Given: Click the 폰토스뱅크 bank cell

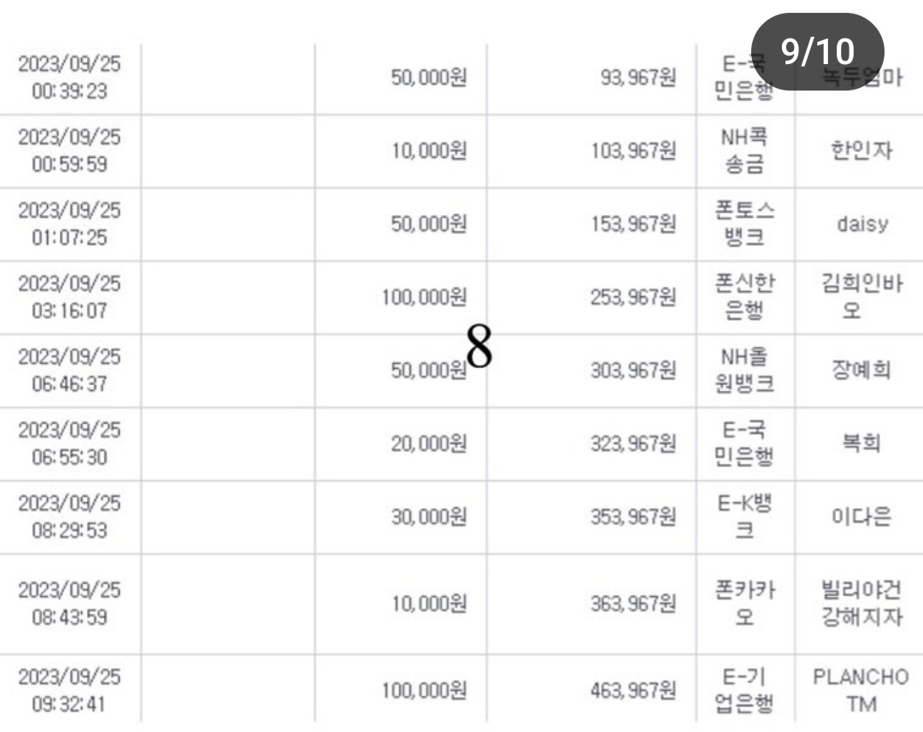Looking at the screenshot, I should [x=744, y=224].
